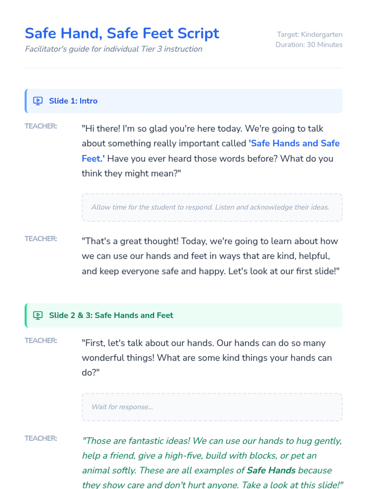Image resolution: width=367 pixels, height=489 pixels.
Task: Click the "Allow time for the student to respond" note
Action: point(210,207)
